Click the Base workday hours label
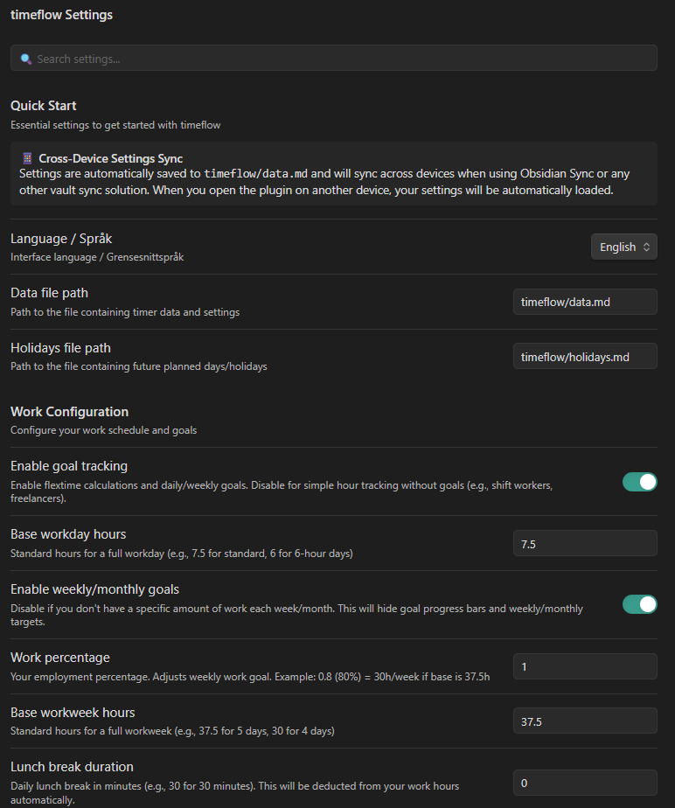This screenshot has height=808, width=675. coord(68,534)
